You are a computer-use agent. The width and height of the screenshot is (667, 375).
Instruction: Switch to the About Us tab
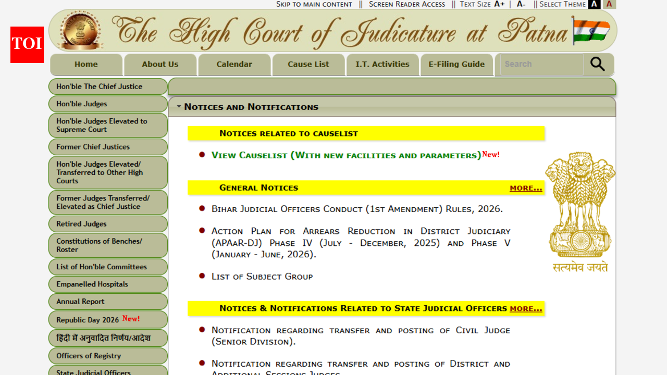point(160,64)
